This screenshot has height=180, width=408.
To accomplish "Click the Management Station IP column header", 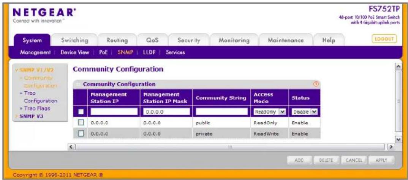I will (113, 98).
